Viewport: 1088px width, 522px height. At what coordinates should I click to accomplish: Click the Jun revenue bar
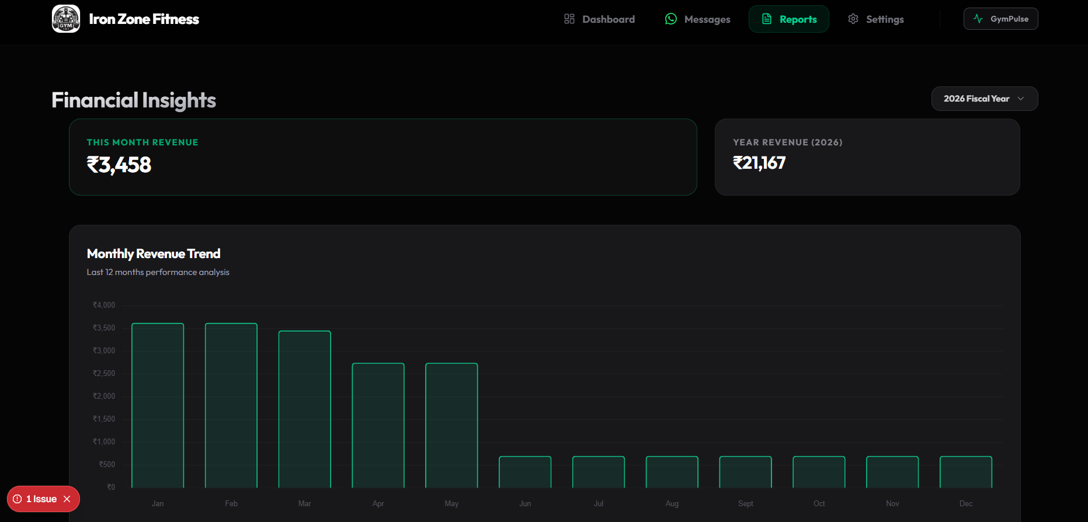525,472
